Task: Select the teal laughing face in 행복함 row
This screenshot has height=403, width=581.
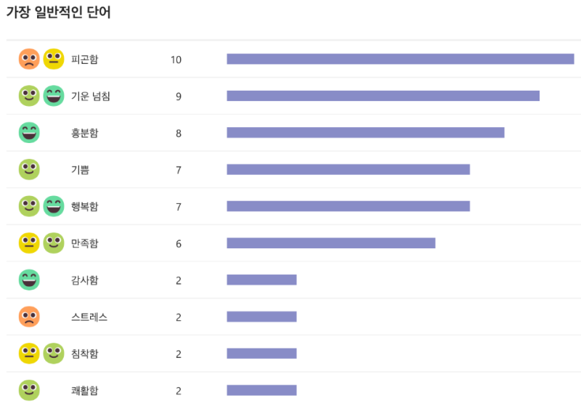Action: [x=54, y=206]
